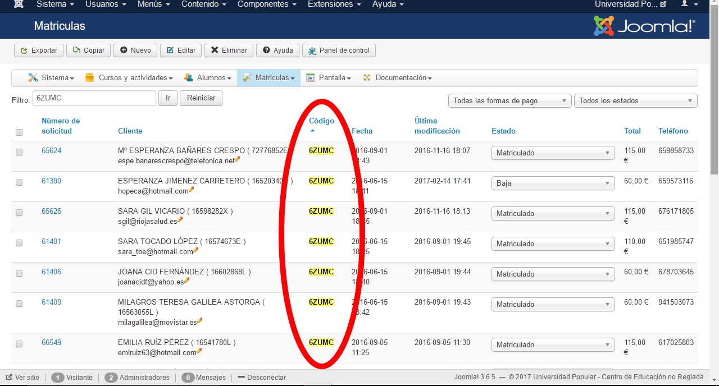The image size is (719, 386).
Task: Sort by Fecha column header
Action: [362, 131]
